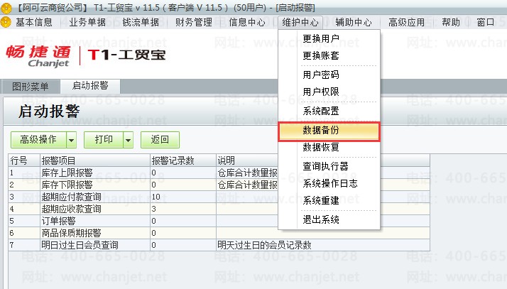Select the 超期应付款查询 table row
This screenshot has height=289, width=507.
pyautogui.click(x=219, y=197)
